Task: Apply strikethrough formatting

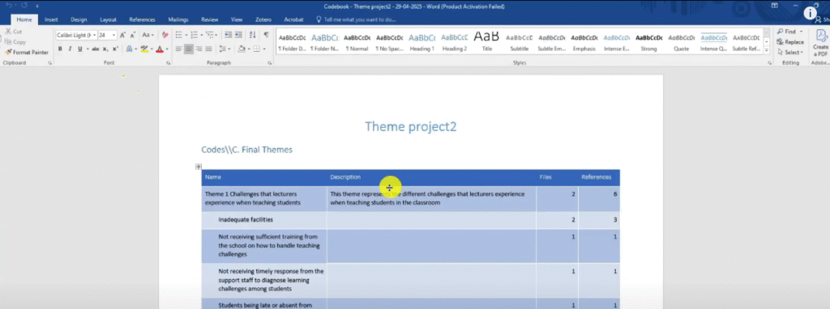Action: click(x=96, y=49)
